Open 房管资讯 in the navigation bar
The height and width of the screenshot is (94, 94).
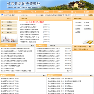pyautogui.click(x=47, y=12)
